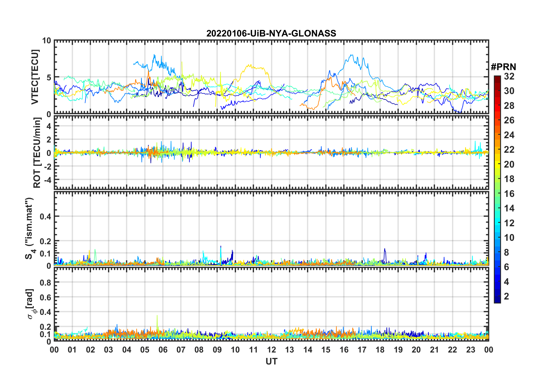Select the UT x-axis label
Image resolution: width=543 pixels, height=379 pixels.
point(271,361)
